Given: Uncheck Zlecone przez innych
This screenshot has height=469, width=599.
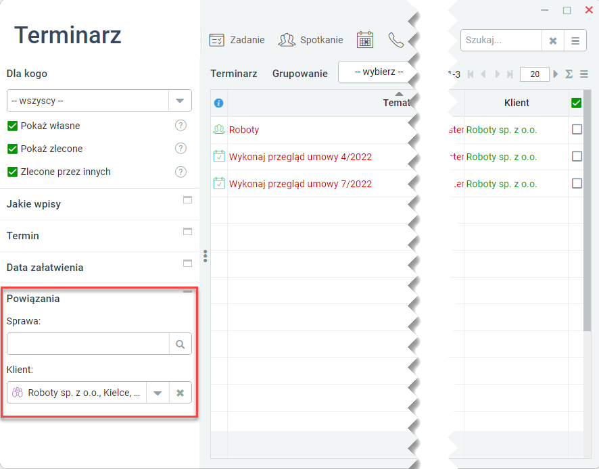Looking at the screenshot, I should pos(13,172).
